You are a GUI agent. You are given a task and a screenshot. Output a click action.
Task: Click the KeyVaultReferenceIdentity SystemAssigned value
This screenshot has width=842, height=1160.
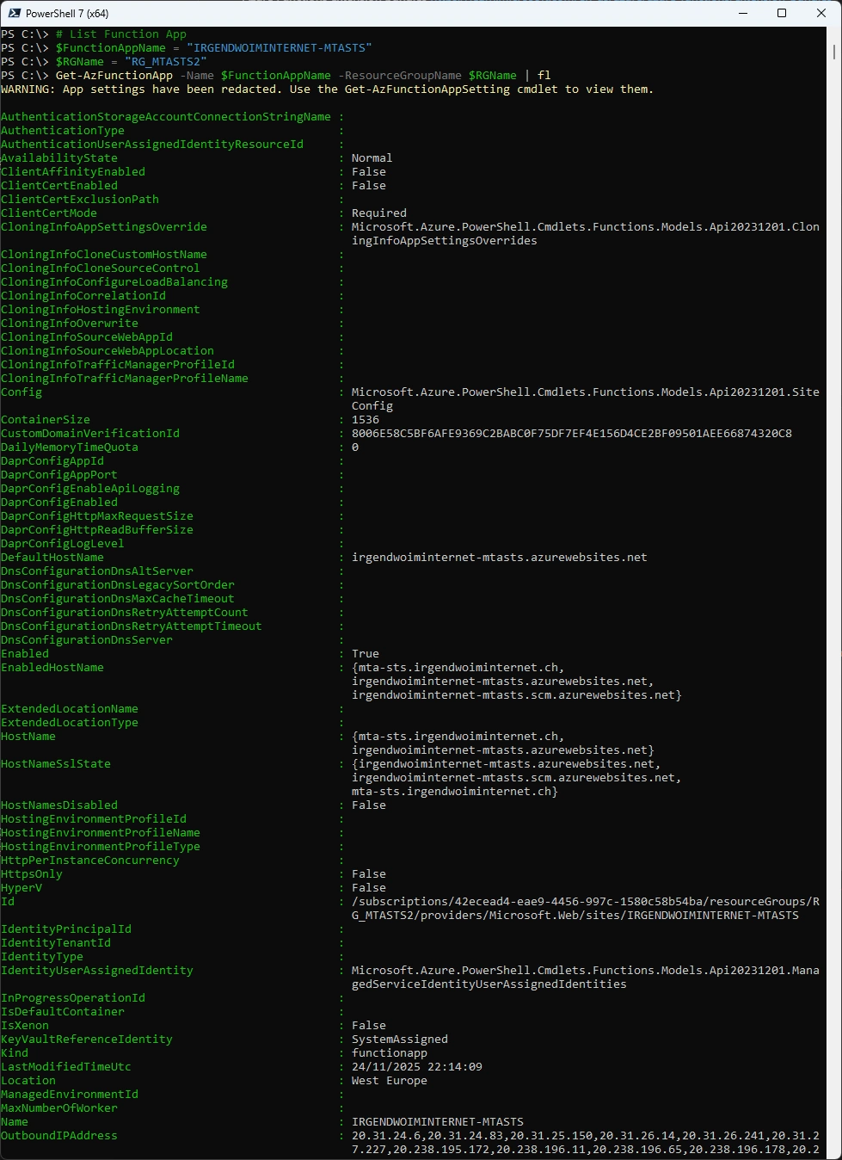(x=399, y=1040)
